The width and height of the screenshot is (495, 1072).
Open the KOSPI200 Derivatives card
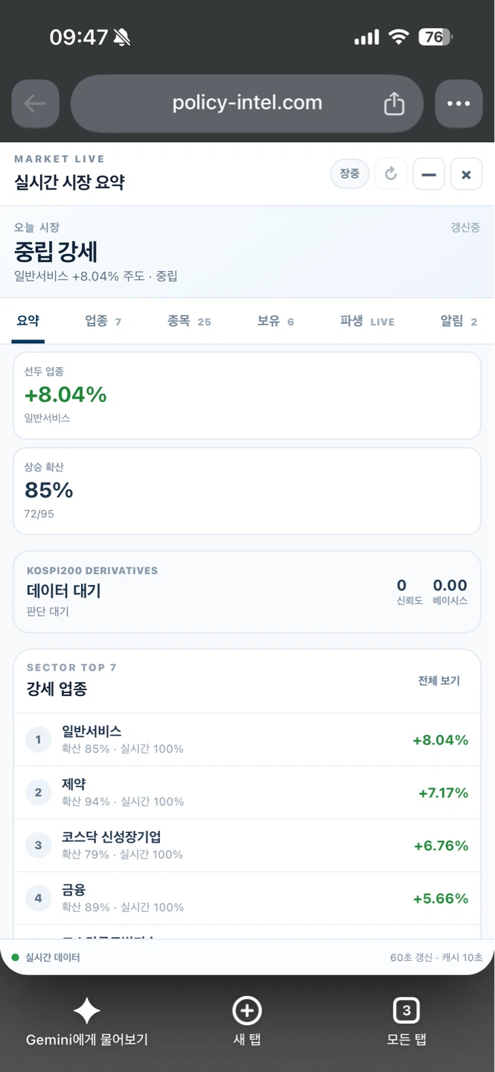click(247, 592)
